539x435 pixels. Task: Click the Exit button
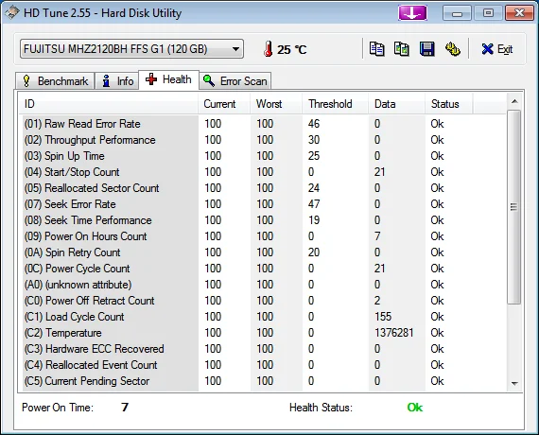tap(496, 49)
